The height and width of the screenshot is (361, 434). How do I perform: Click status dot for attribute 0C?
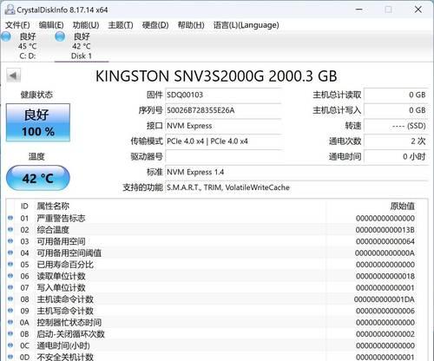pos(10,345)
